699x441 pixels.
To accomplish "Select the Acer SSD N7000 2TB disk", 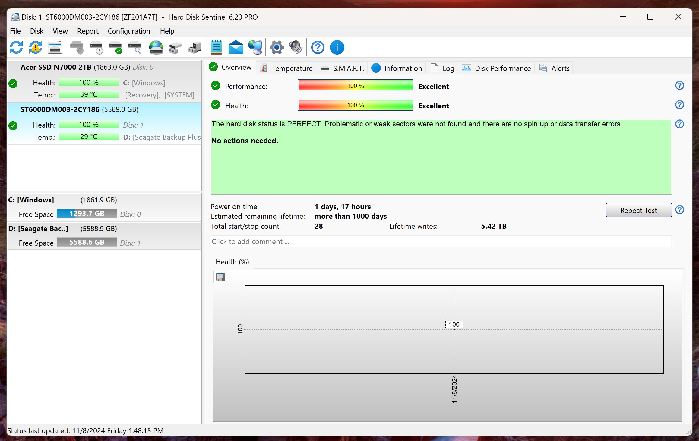I will pyautogui.click(x=104, y=81).
